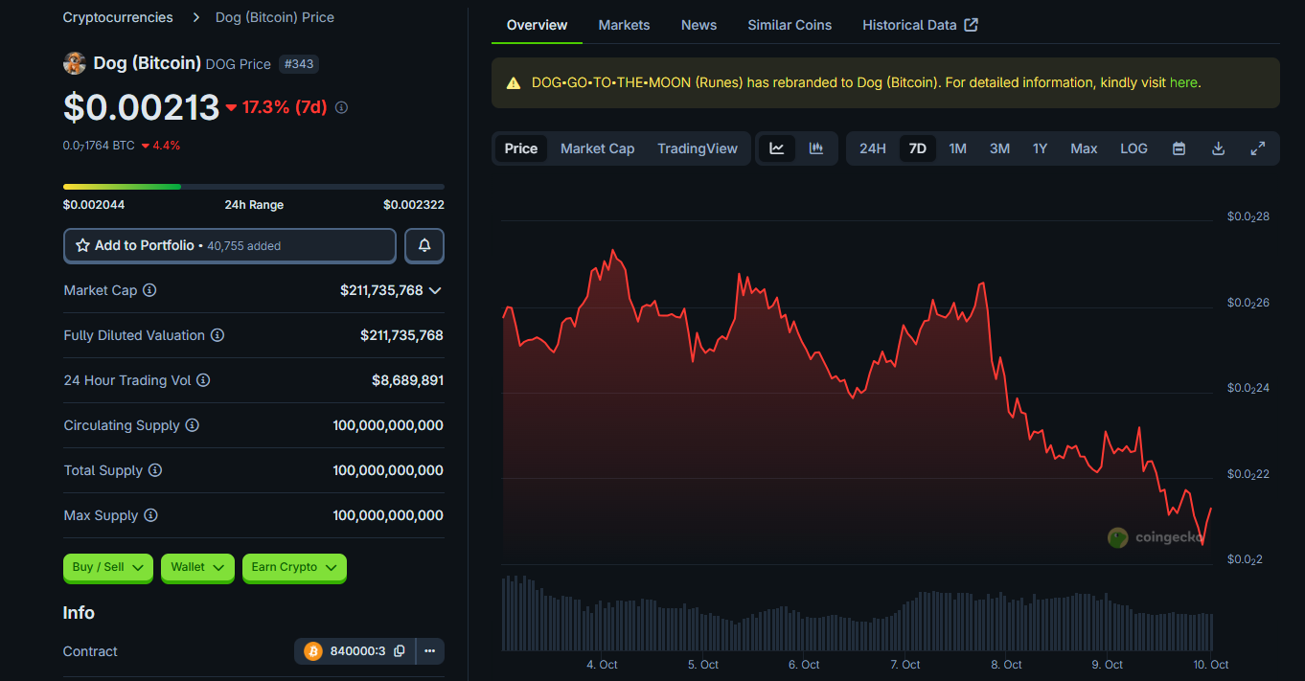Click the price alert bell icon
The height and width of the screenshot is (681, 1305).
click(x=424, y=246)
